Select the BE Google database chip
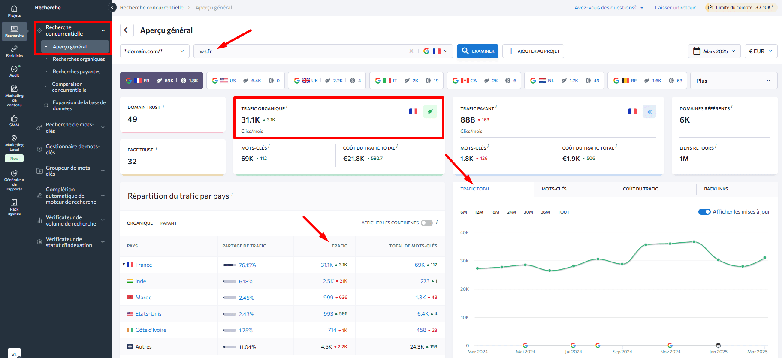 [x=647, y=81]
